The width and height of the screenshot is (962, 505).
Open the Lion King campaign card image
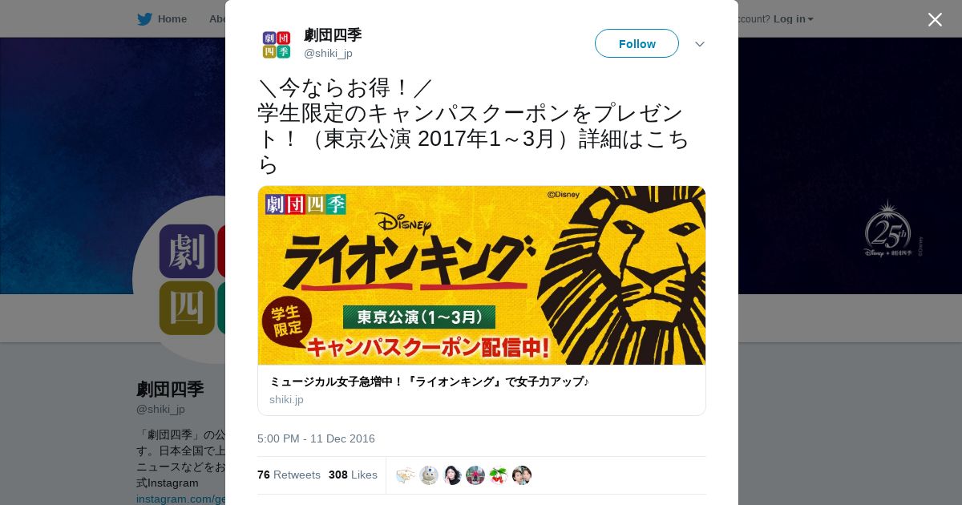pyautogui.click(x=482, y=276)
